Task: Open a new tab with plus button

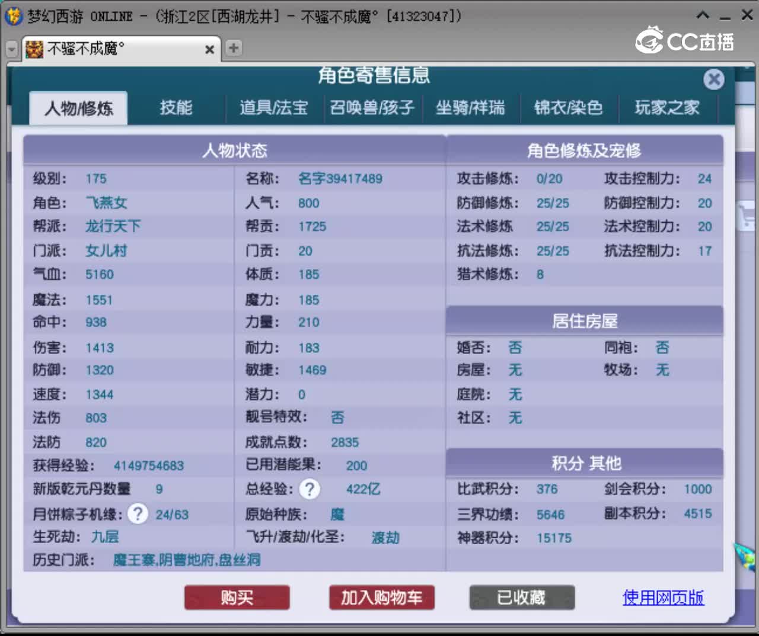Action: (234, 48)
